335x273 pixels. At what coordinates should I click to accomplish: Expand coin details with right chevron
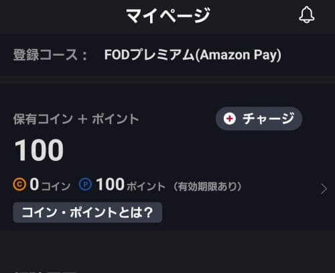324,189
